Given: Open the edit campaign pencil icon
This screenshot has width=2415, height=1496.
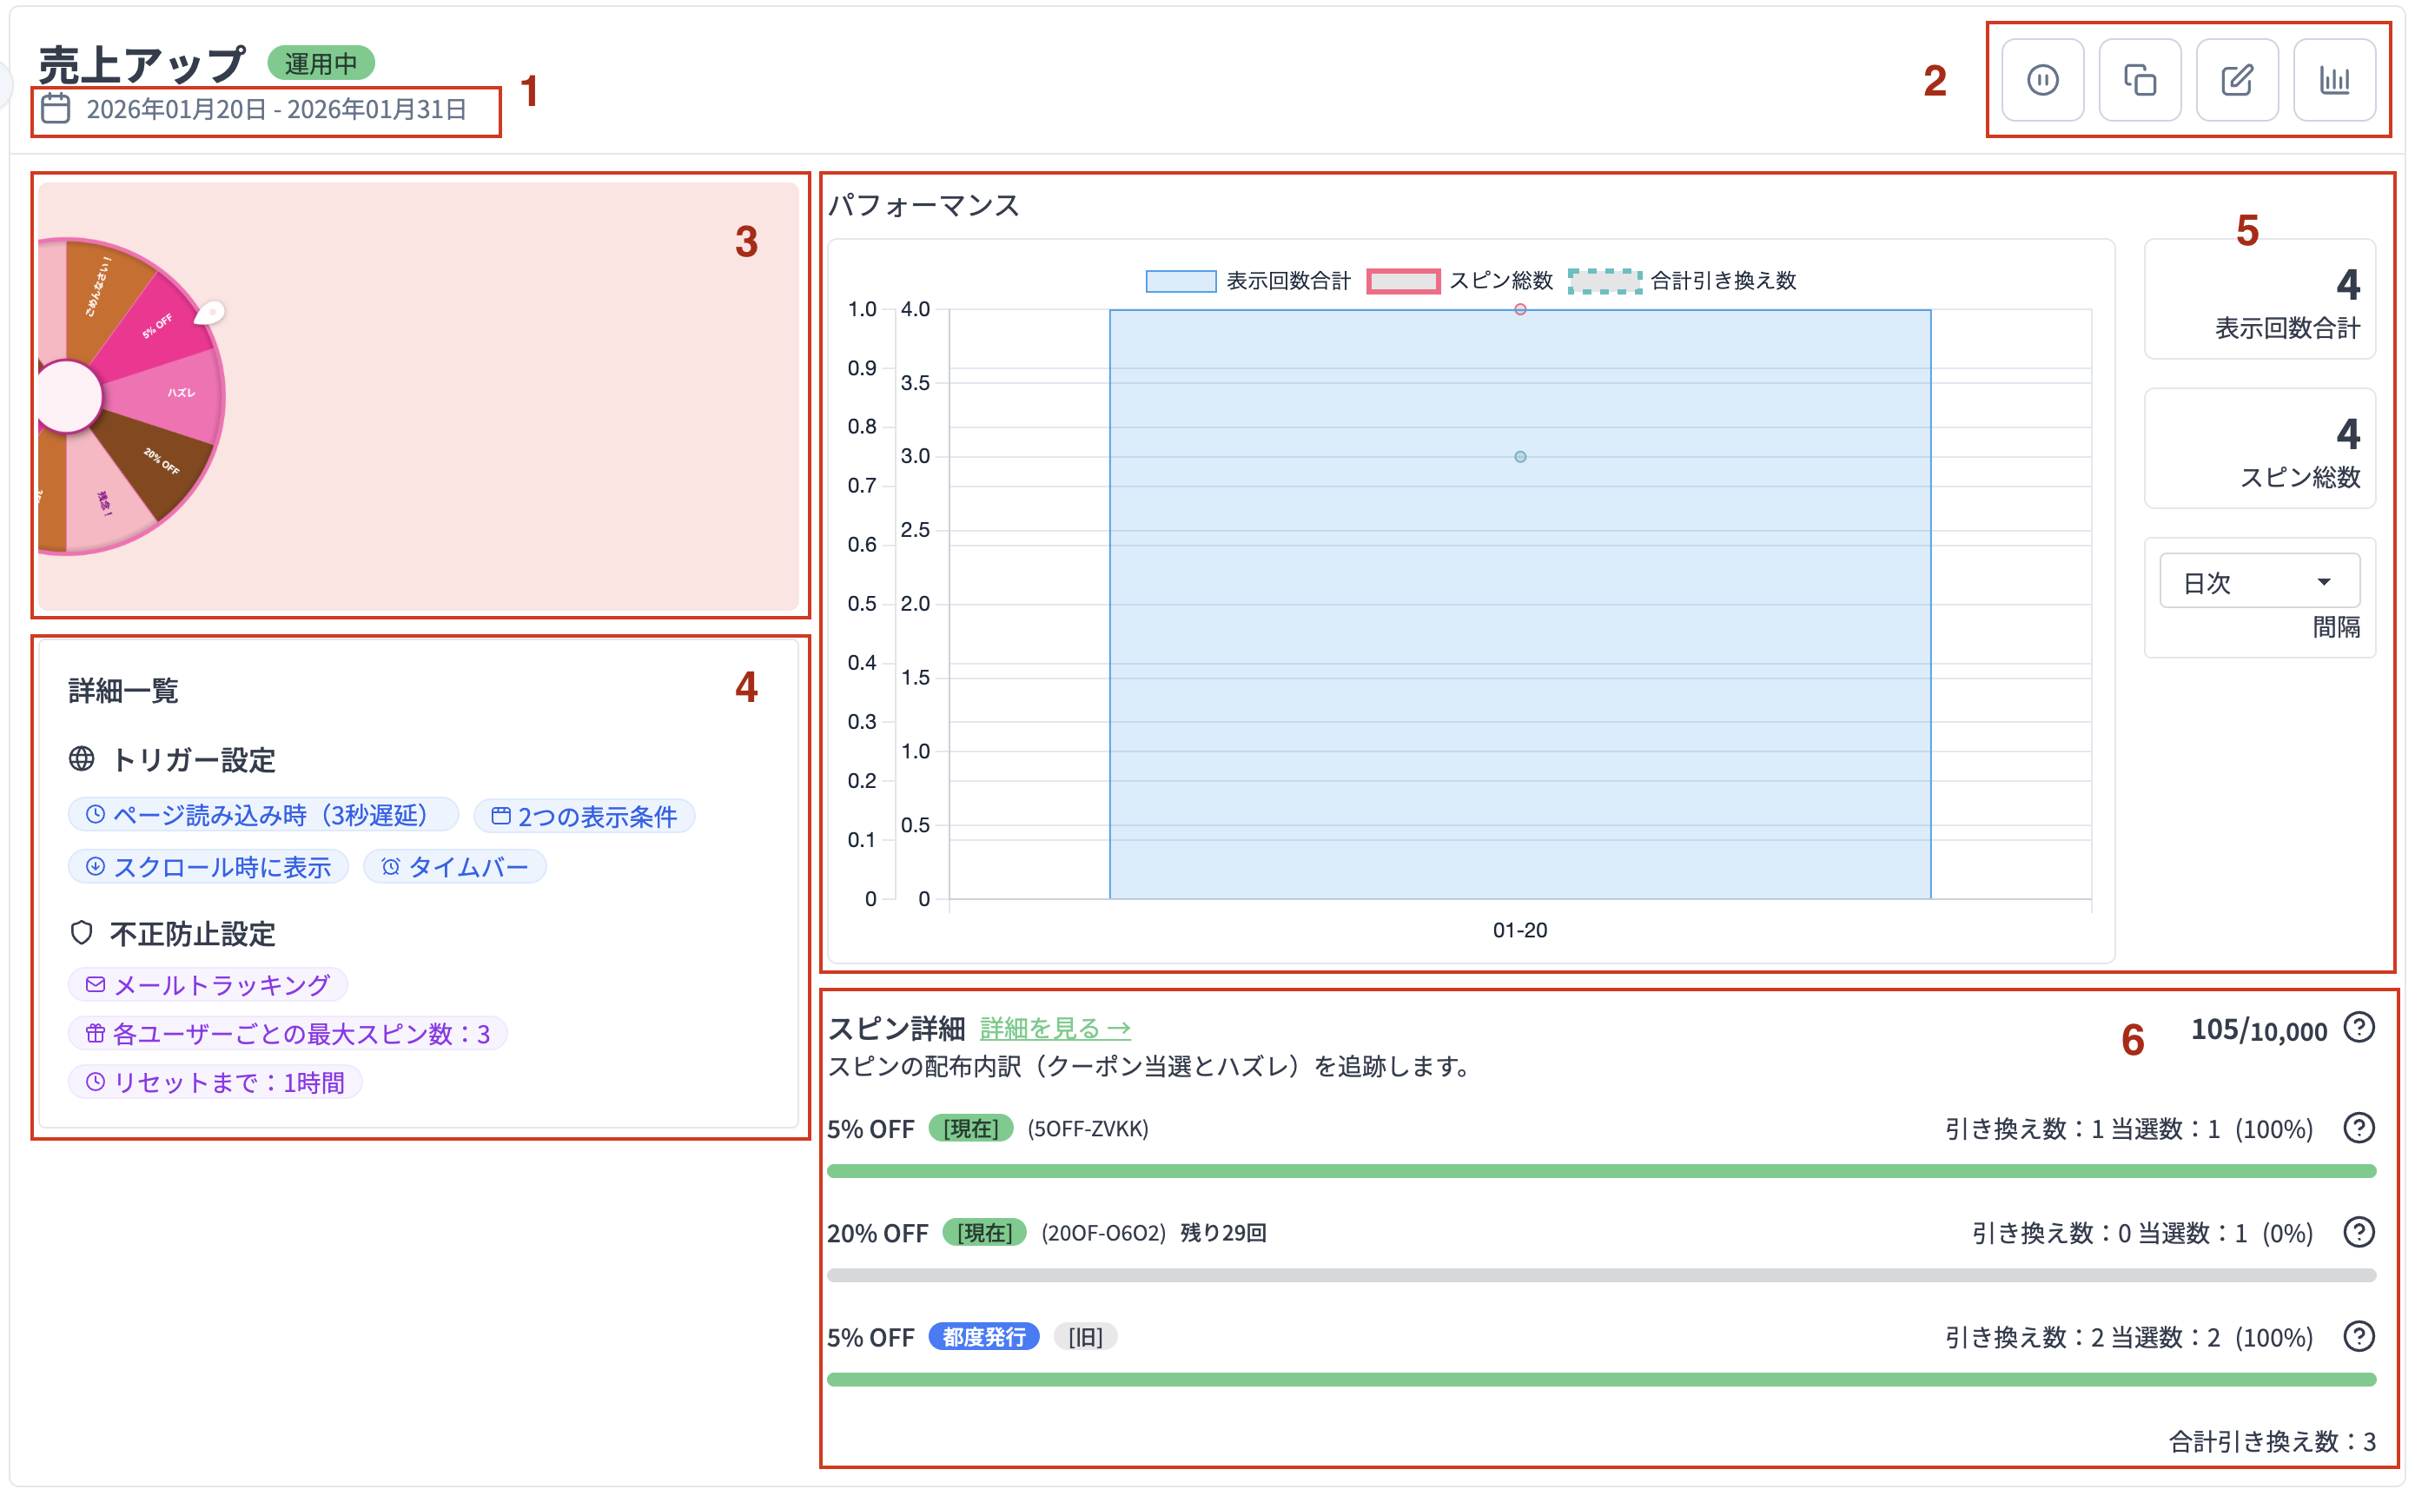Looking at the screenshot, I should pyautogui.click(x=2236, y=80).
